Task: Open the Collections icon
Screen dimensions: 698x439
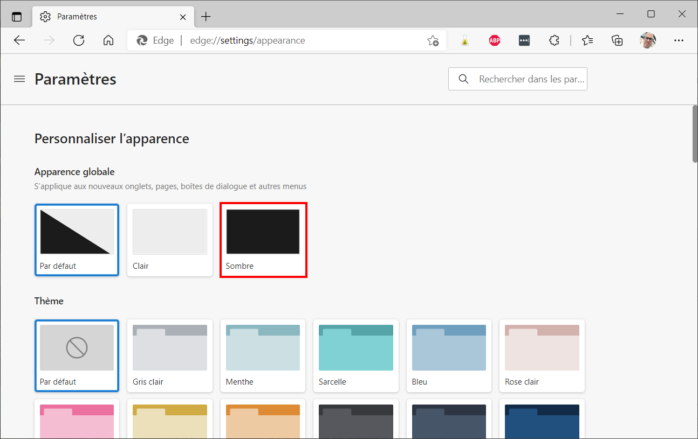Action: [617, 40]
